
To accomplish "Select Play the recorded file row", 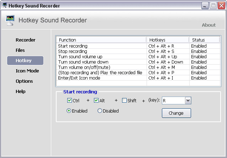I will (x=138, y=73).
